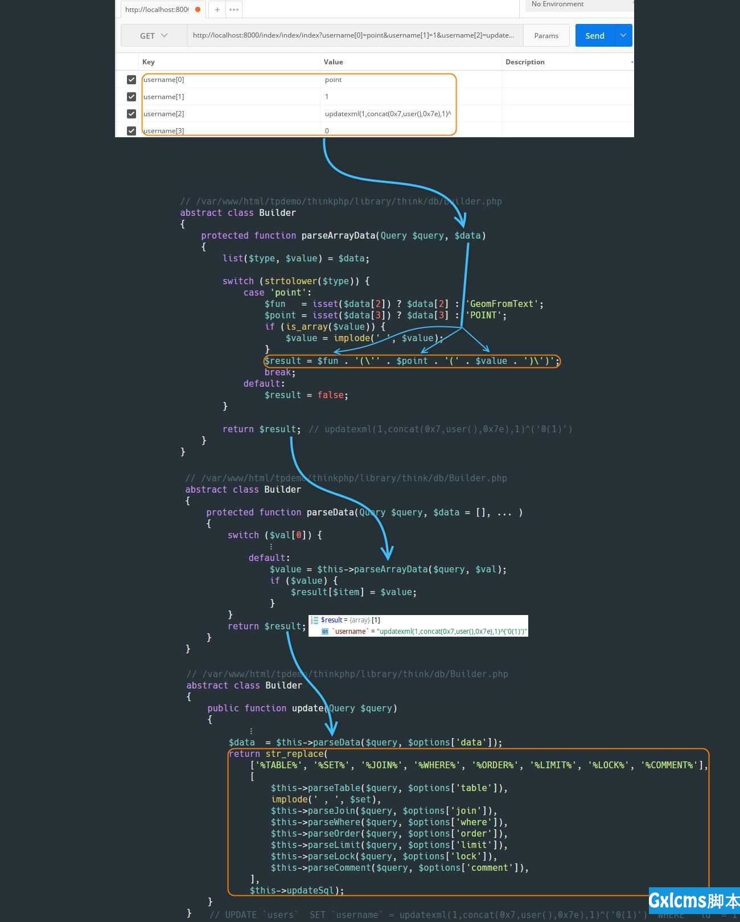The image size is (740, 922).
Task: Open the No Environment dropdown
Action: [579, 5]
